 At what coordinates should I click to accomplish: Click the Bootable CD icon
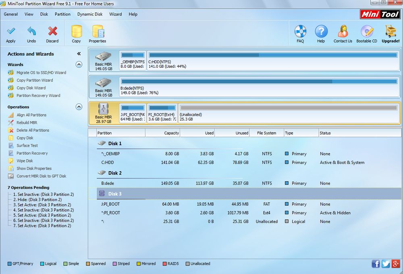pos(367,31)
